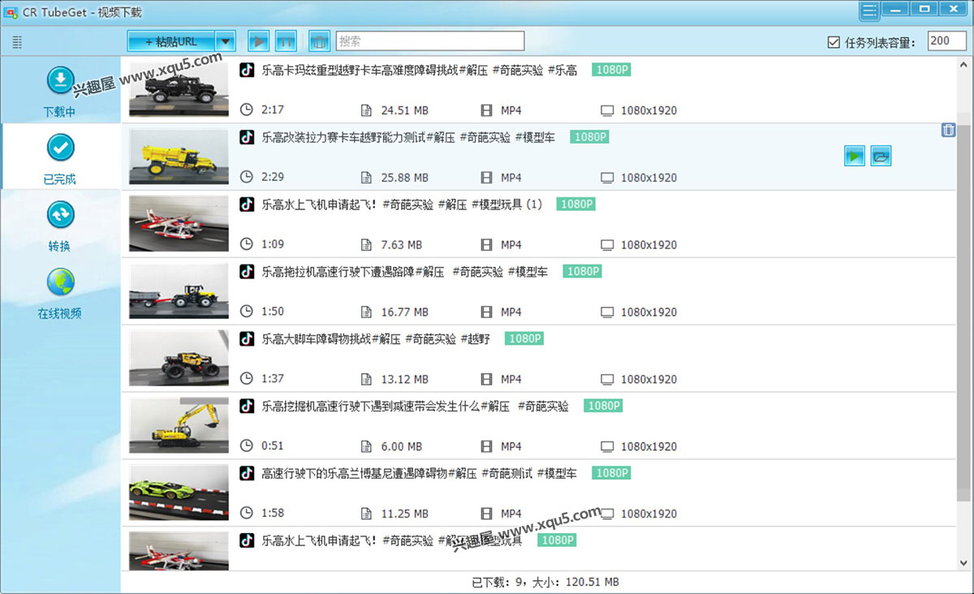Viewport: 974px width, 594px height.
Task: Toggle the task list capacity checkbox
Action: (x=834, y=42)
